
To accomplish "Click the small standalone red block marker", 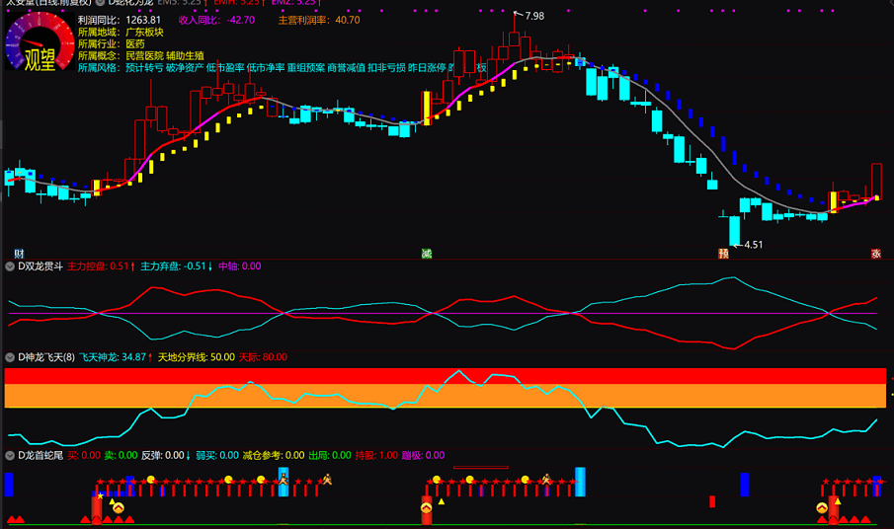I will (x=712, y=501).
